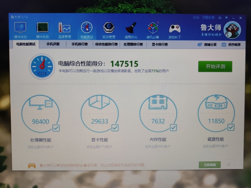This screenshot has height=188, width=251.
Task: Click the graphics score 29633
Action: 100,121
